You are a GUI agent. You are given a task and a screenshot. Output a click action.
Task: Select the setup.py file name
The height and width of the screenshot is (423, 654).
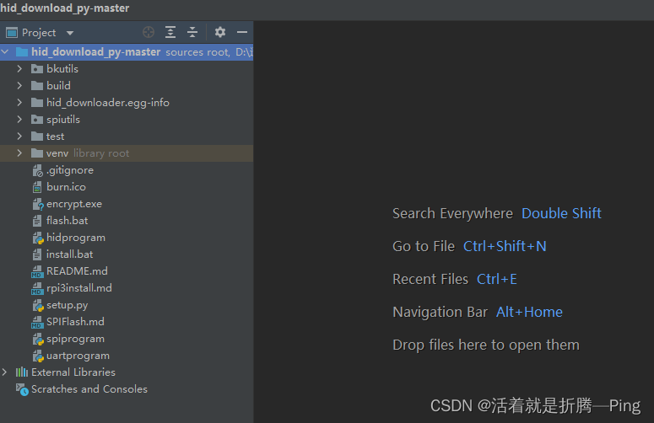(68, 305)
